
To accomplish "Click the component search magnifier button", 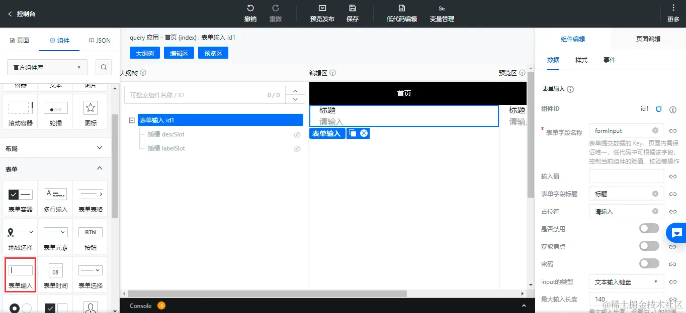I will [x=103, y=67].
